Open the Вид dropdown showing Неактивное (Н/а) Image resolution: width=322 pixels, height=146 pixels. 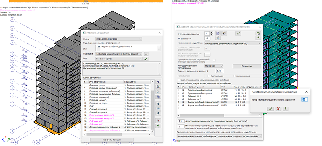pyautogui.click(x=118, y=59)
